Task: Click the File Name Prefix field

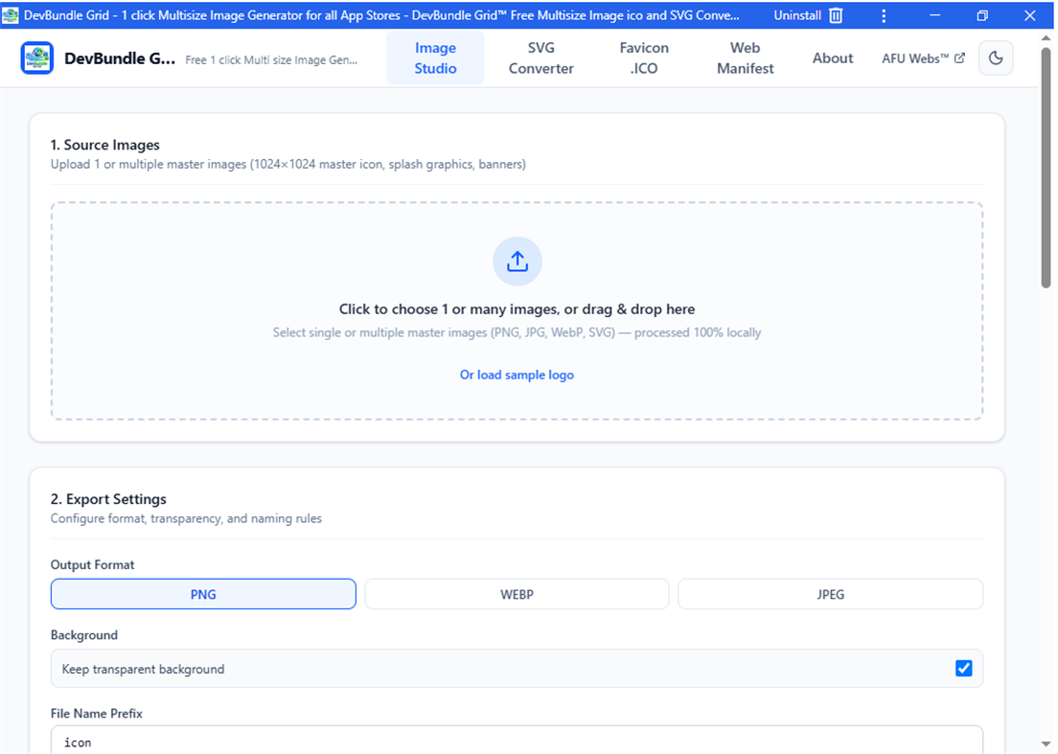Action: click(x=517, y=740)
